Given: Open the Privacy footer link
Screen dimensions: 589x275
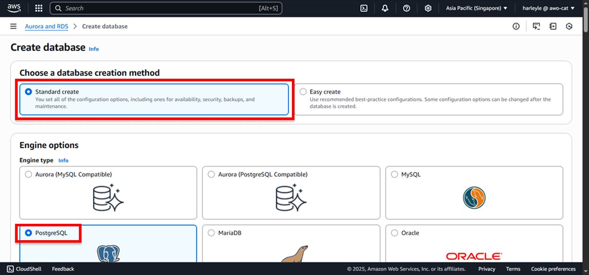Looking at the screenshot, I should [x=487, y=269].
